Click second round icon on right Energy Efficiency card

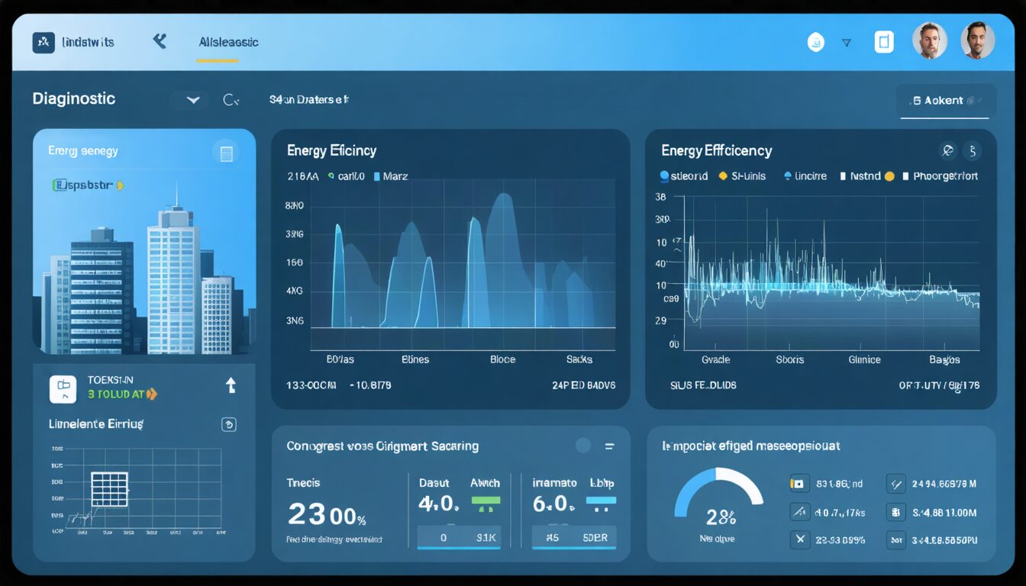[972, 151]
